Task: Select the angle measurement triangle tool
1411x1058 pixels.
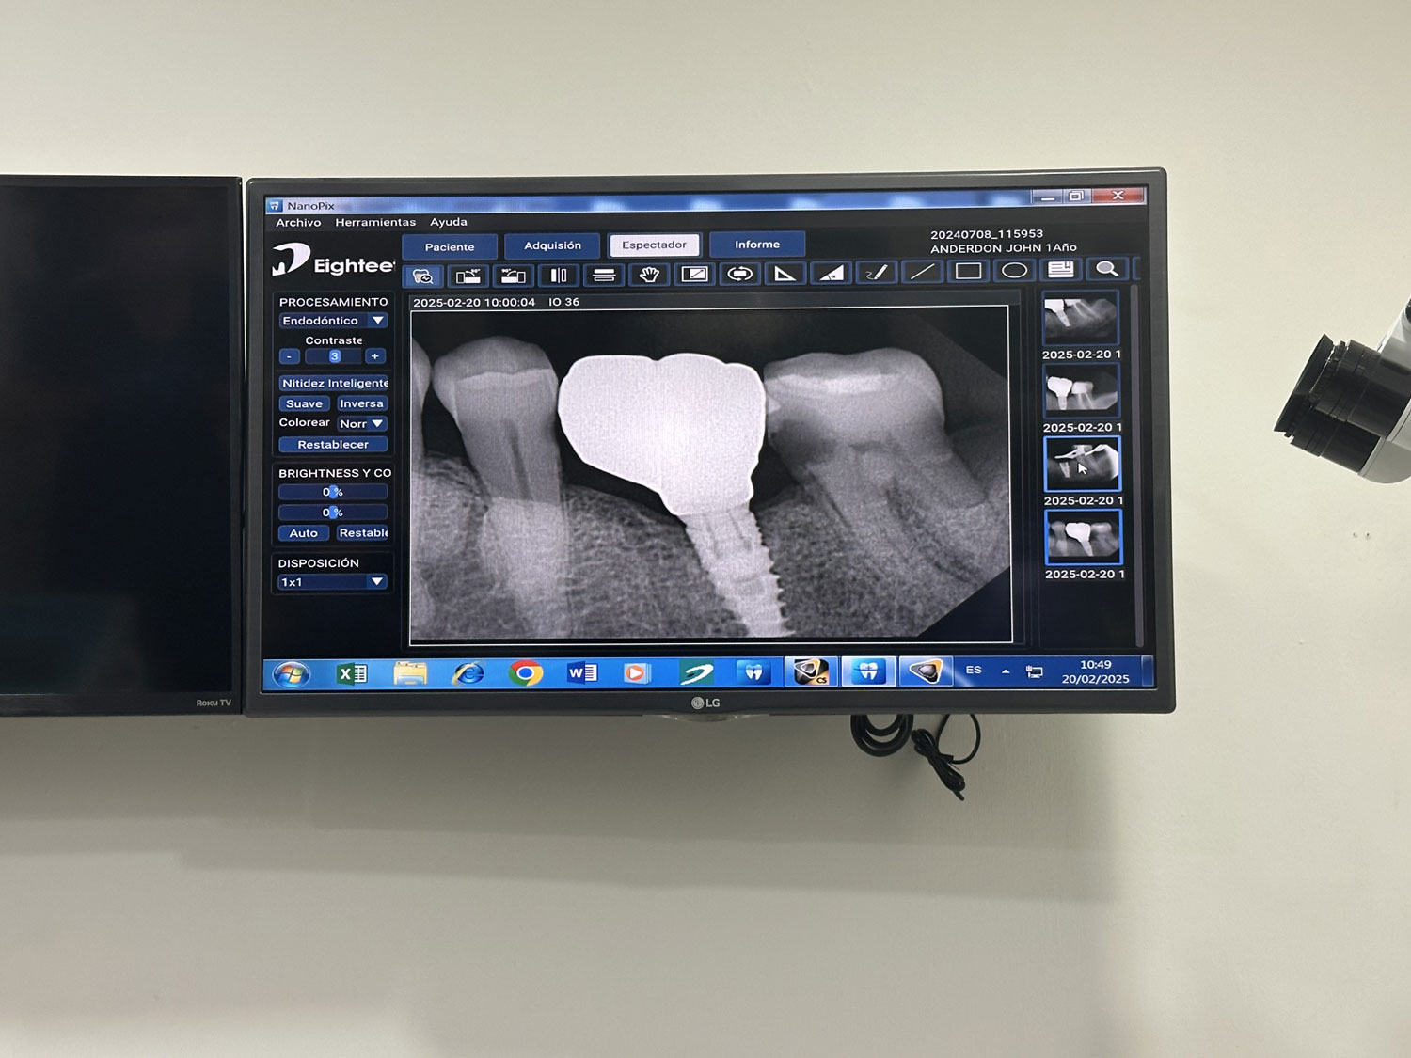Action: pos(785,274)
